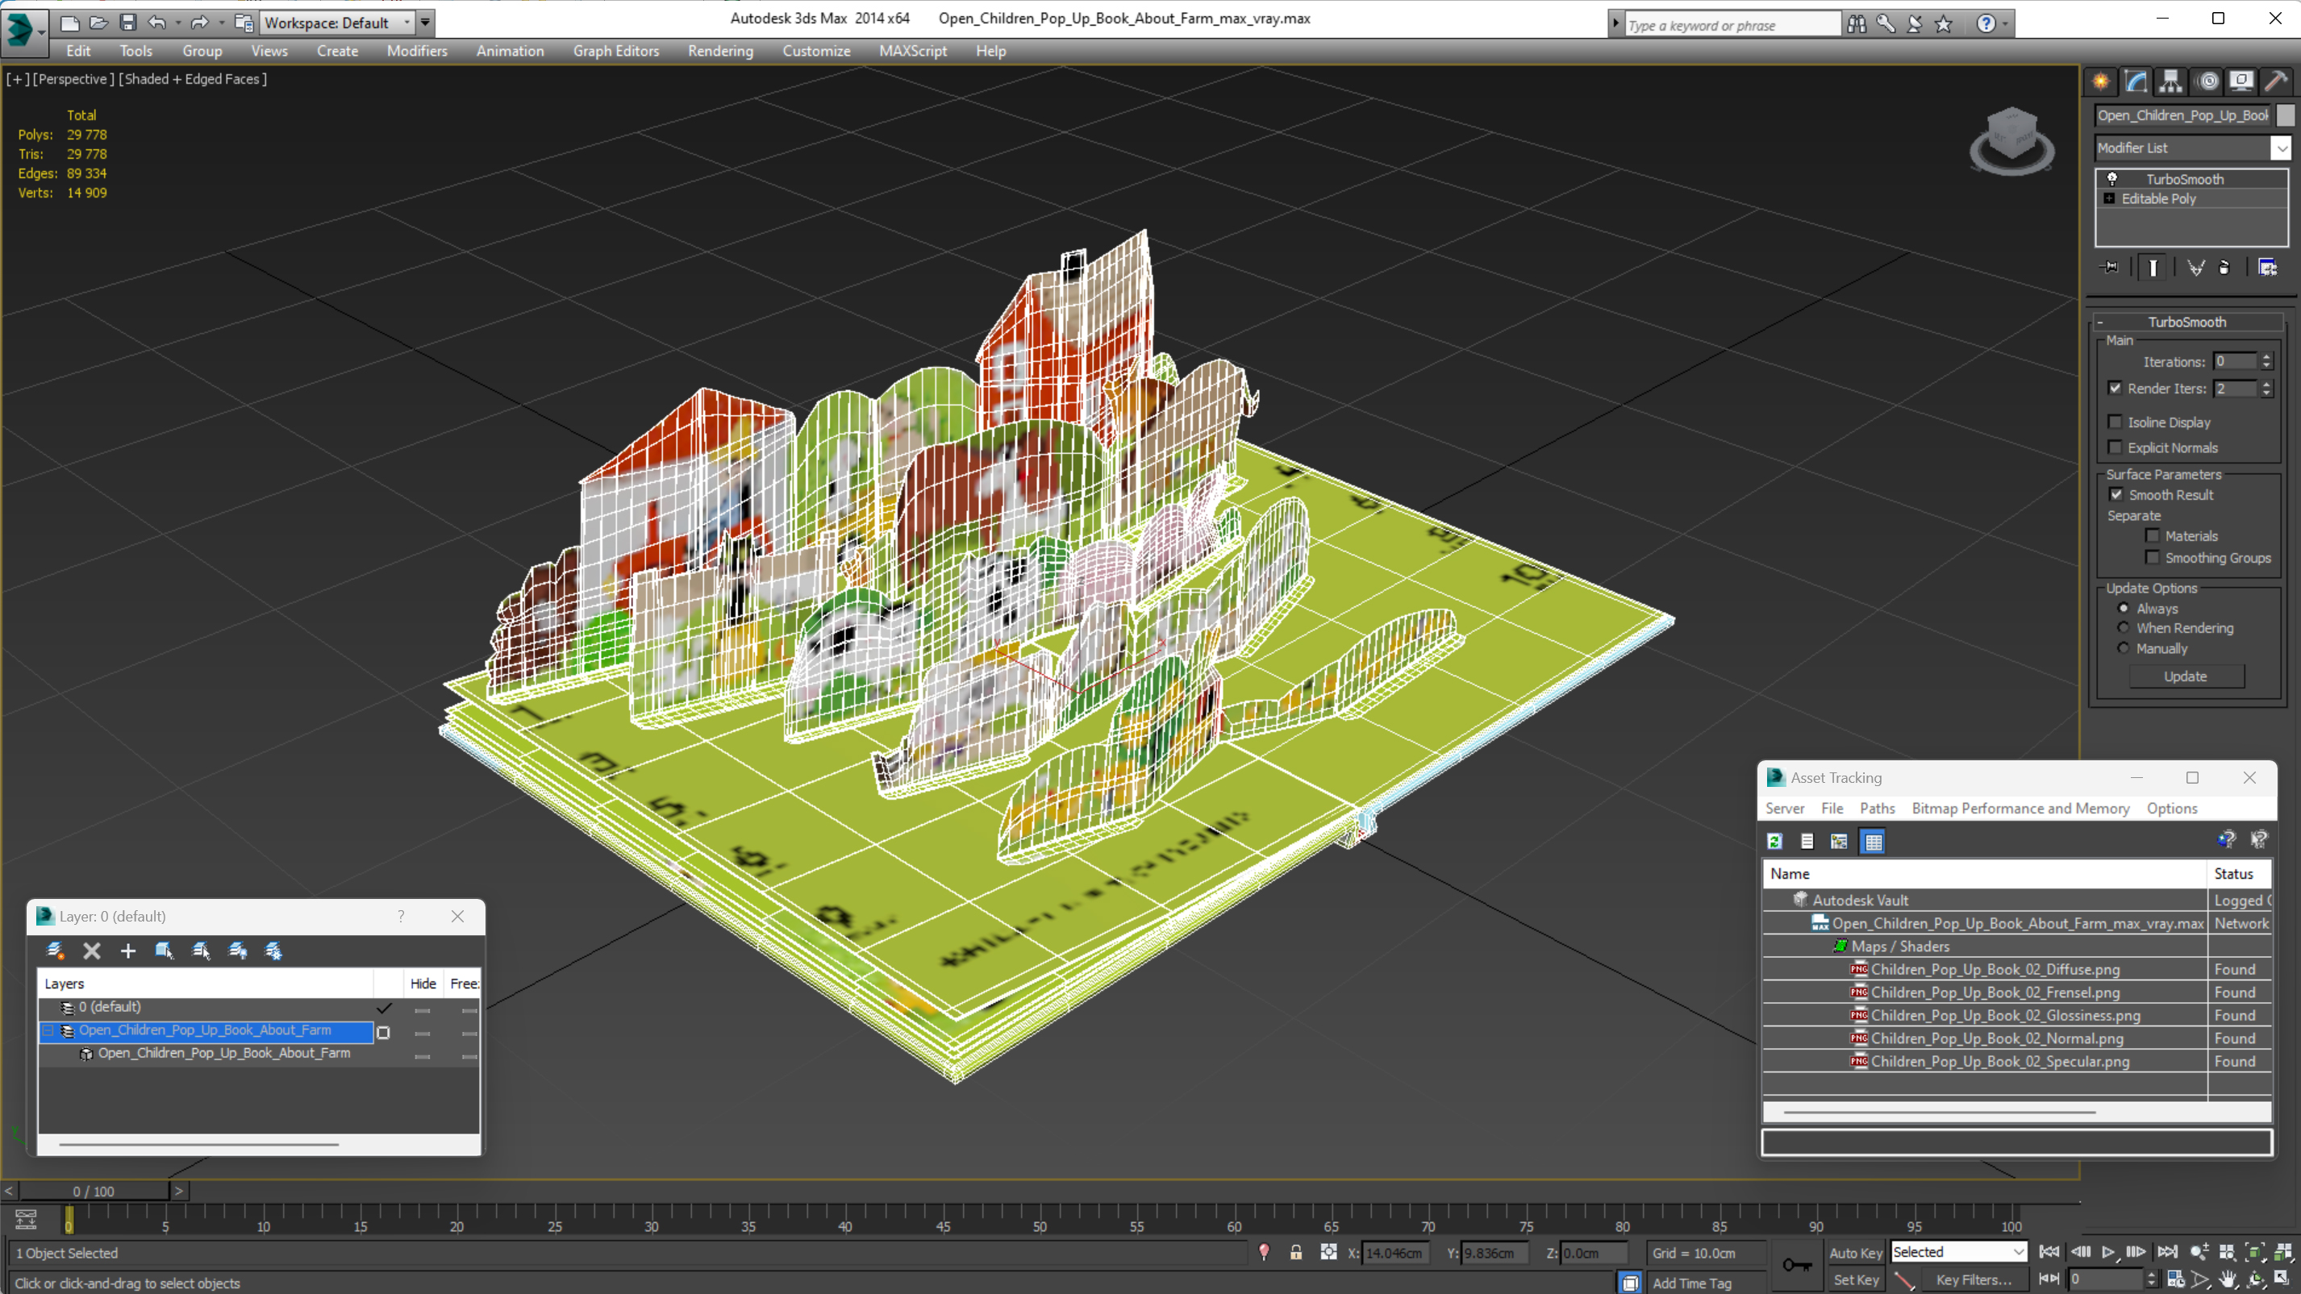Open the MAXScript menu
The image size is (2301, 1294).
(913, 51)
